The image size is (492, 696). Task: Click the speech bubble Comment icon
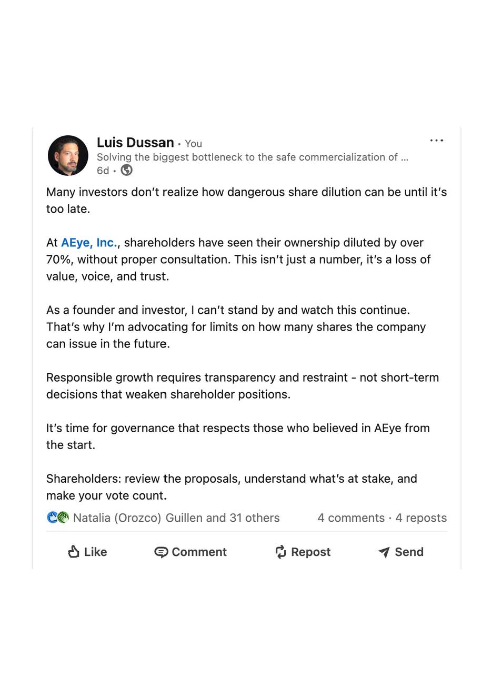(x=161, y=552)
